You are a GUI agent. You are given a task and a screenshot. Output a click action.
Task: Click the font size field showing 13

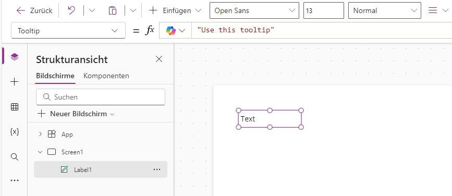pos(323,10)
